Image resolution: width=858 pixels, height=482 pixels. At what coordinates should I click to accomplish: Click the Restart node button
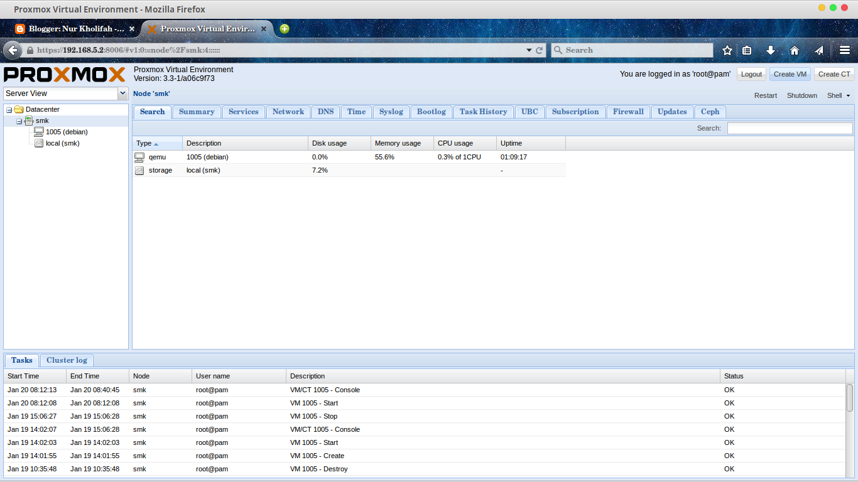tap(766, 96)
